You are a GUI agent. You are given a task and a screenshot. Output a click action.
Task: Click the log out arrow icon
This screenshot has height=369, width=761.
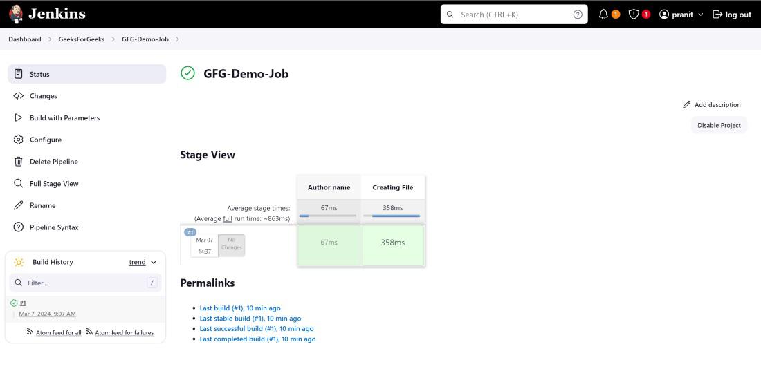click(x=717, y=15)
